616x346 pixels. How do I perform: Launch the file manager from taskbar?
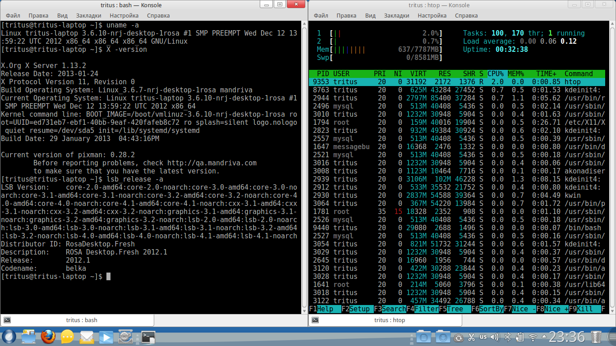click(x=28, y=337)
